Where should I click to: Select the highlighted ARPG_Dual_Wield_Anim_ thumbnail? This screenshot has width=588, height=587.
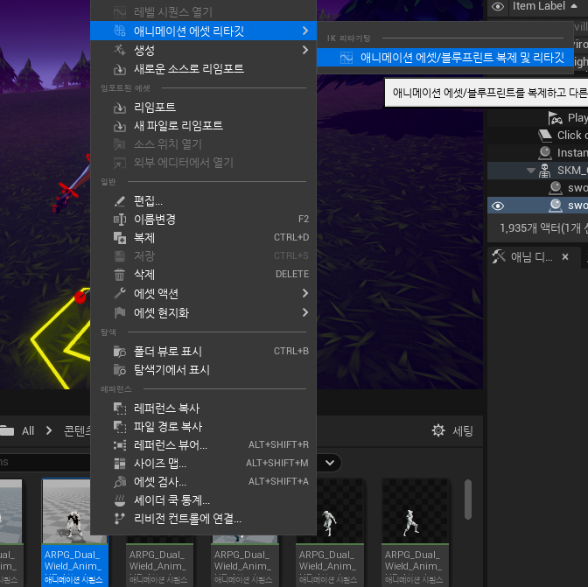[x=74, y=532]
